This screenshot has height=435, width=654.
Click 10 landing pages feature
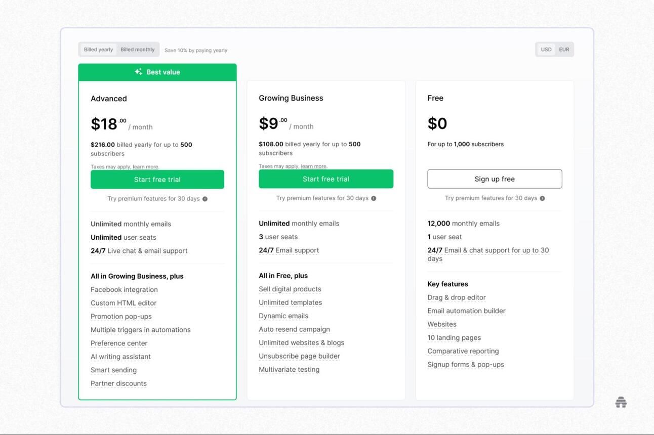point(454,338)
